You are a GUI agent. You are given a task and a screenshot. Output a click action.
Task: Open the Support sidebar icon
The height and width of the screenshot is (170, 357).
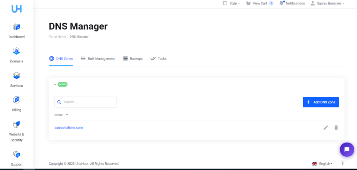click(16, 154)
